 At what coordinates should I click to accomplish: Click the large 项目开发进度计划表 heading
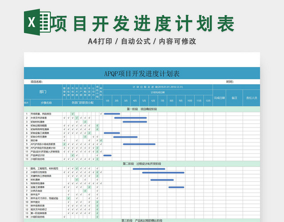click(144, 24)
